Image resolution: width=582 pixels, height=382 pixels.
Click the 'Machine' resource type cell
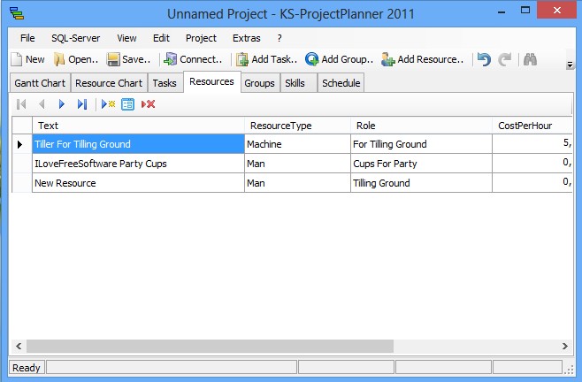tap(298, 144)
